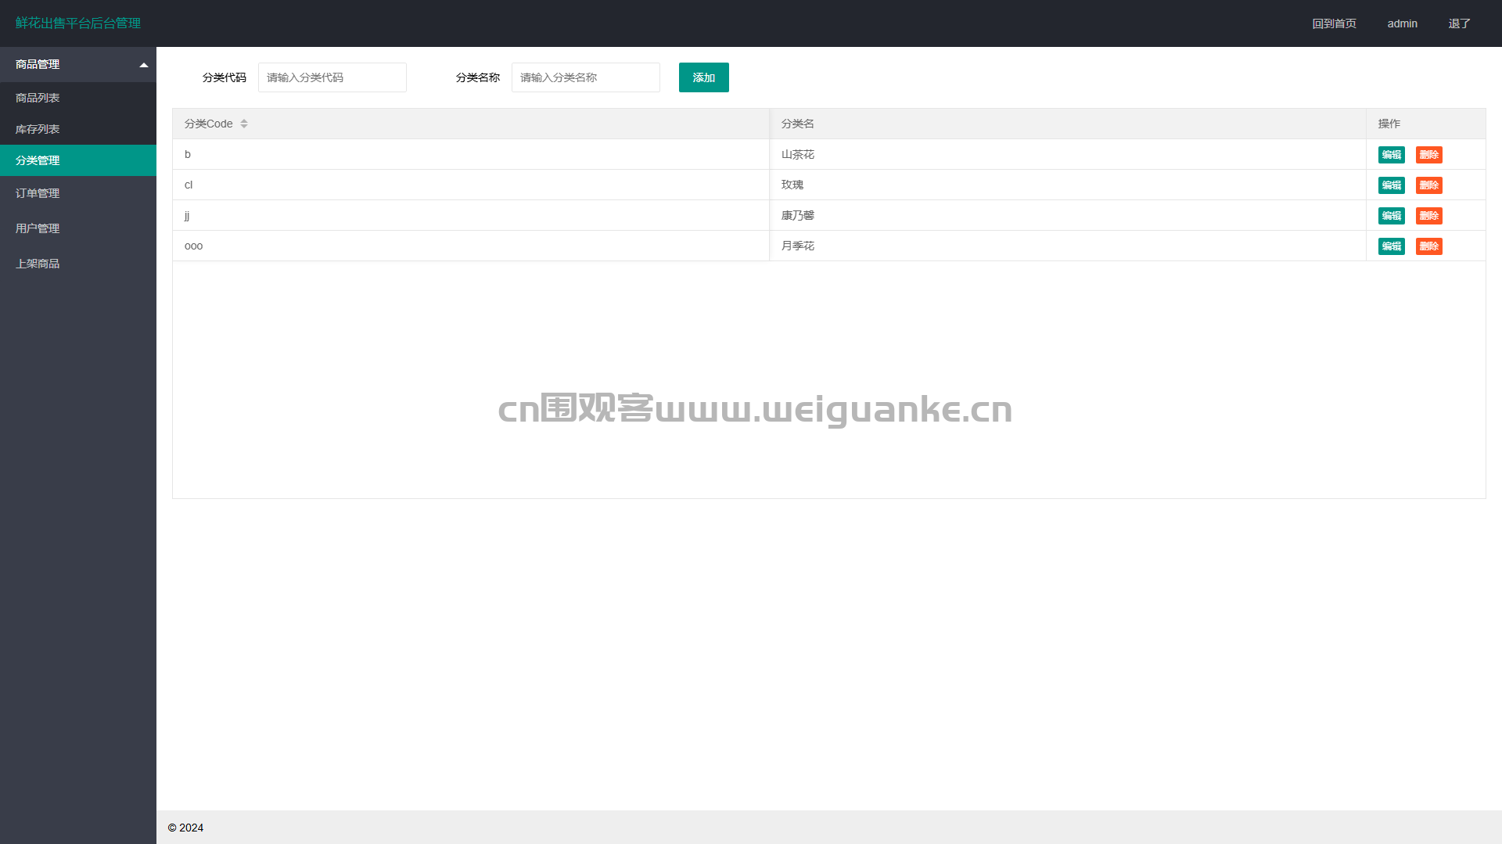Viewport: 1502px width, 844px height.
Task: Open 用户管理 in the sidebar
Action: 78,228
